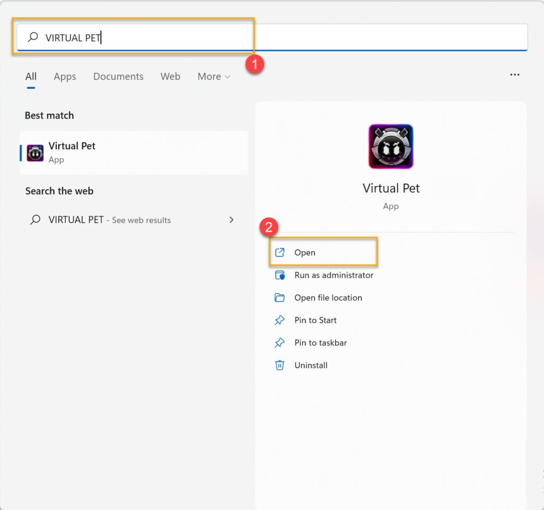The height and width of the screenshot is (510, 544).
Task: Click the Virtual Pet title in details pane
Action: click(391, 188)
